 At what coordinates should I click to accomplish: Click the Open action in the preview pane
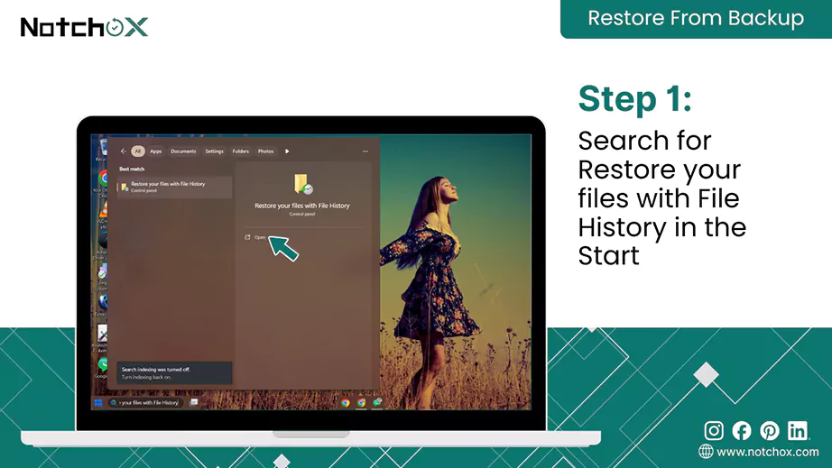255,237
